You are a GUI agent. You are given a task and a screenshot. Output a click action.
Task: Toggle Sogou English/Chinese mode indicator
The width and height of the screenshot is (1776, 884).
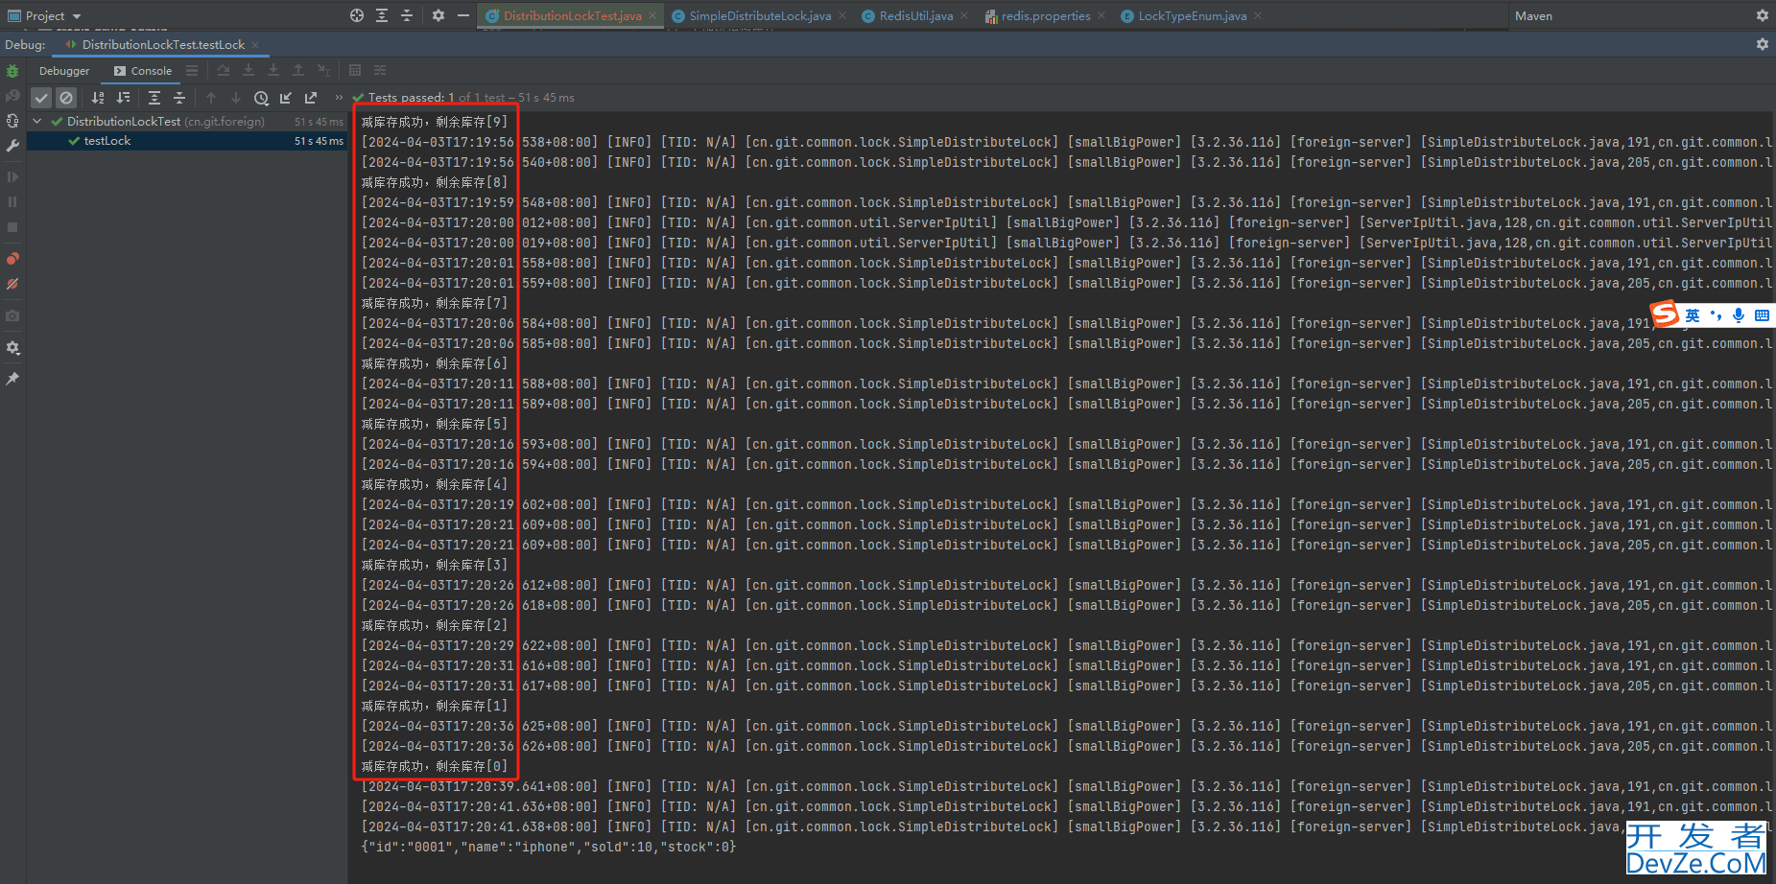point(1692,315)
